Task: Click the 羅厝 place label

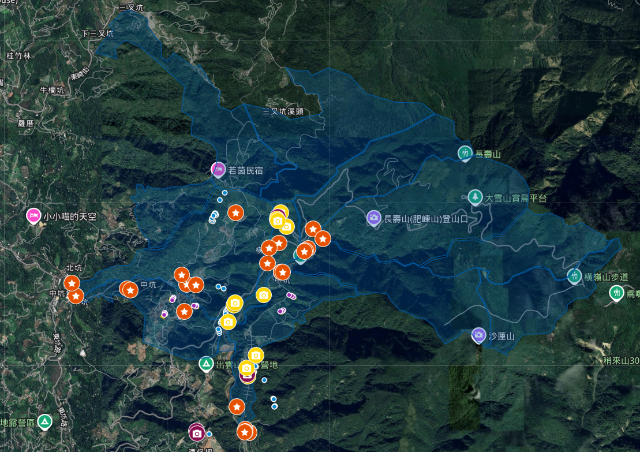Action: (27, 124)
